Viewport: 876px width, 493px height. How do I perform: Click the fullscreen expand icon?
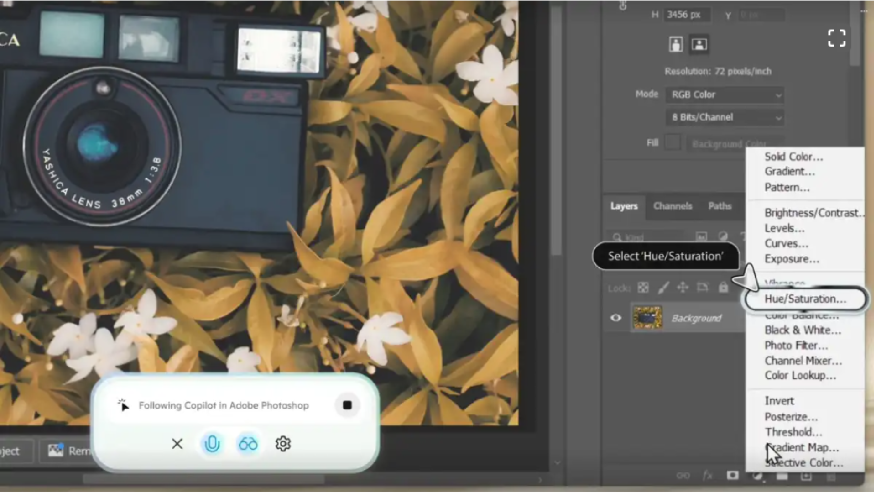[836, 38]
